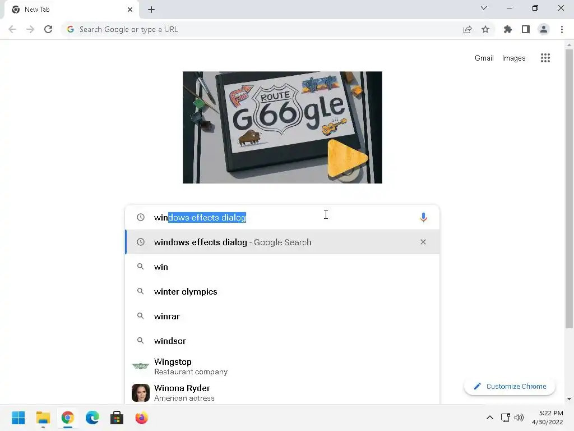Open Chrome's three-dot menu

coord(562,29)
